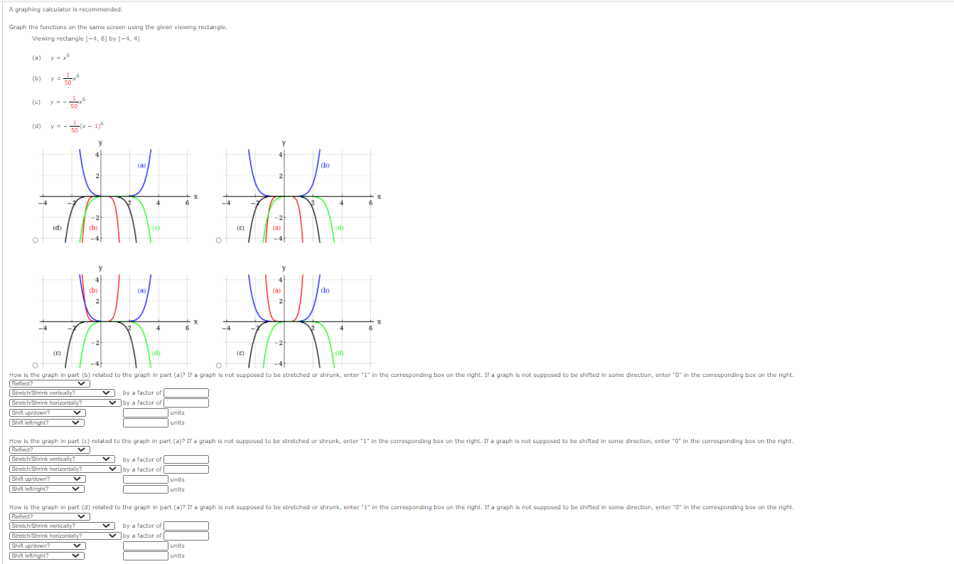
Task: Open Stretch/Shrink vertically? dropdown for part (b)
Action: [x=63, y=393]
